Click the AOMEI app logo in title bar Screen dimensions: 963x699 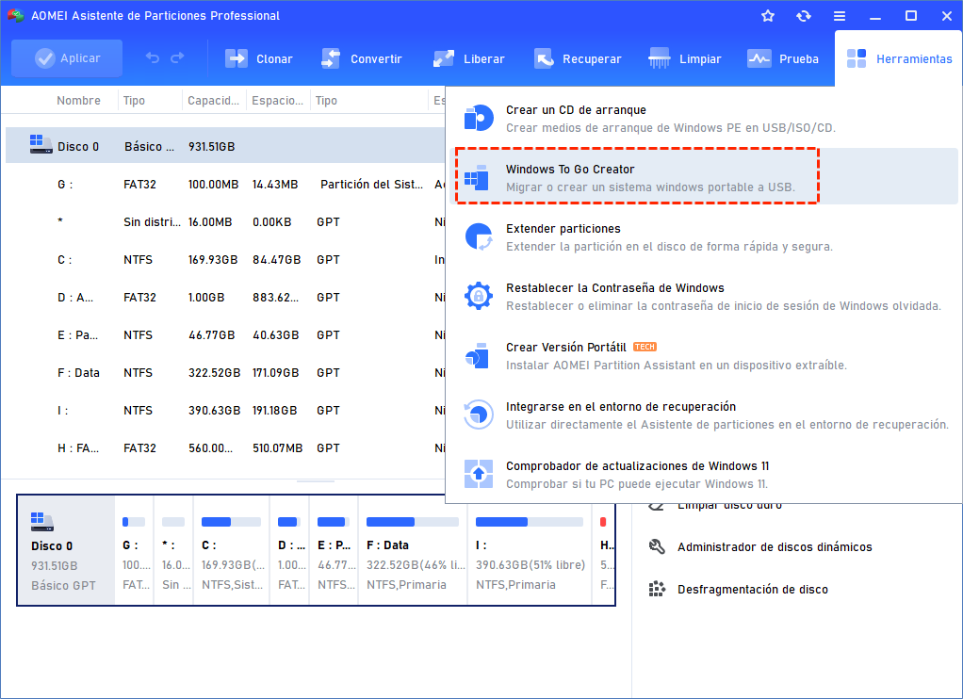click(15, 16)
